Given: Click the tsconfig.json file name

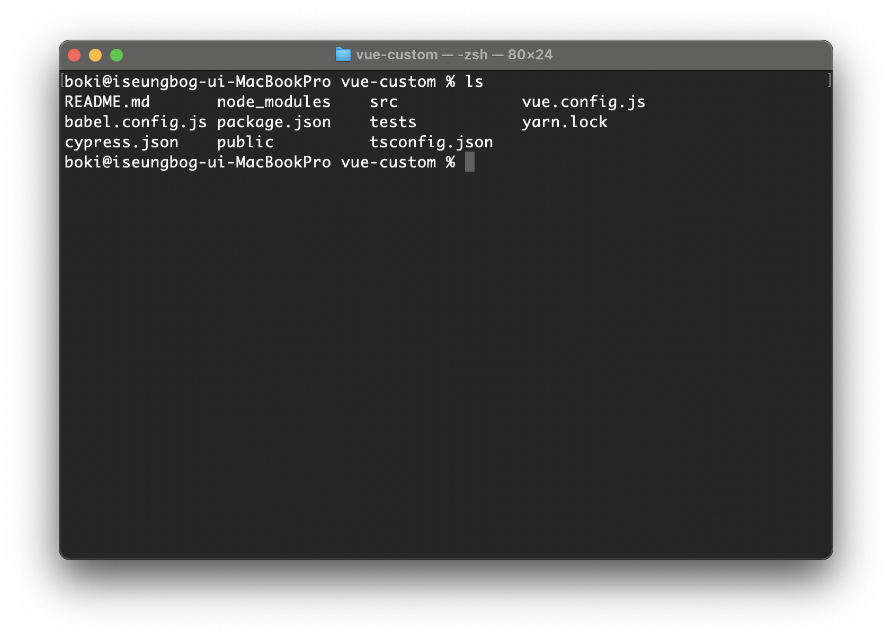Looking at the screenshot, I should tap(431, 143).
